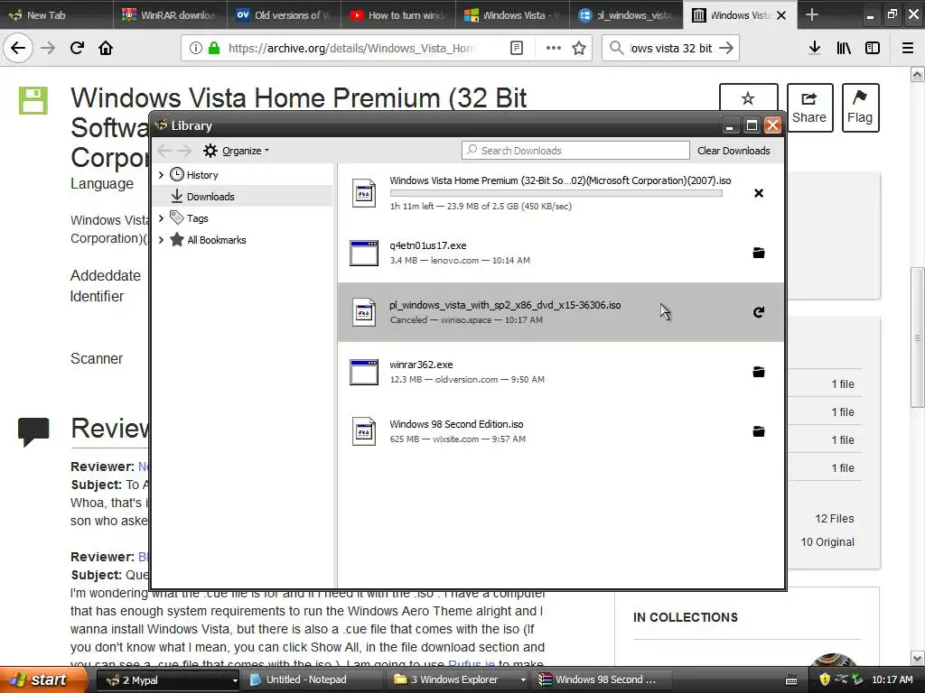This screenshot has height=693, width=925.
Task: Click the Share button on archive page
Action: [809, 108]
